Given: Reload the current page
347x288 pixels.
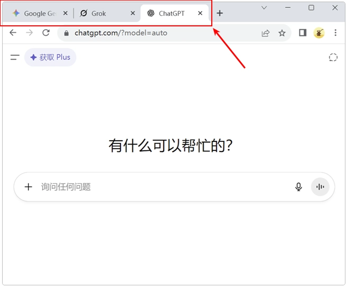Looking at the screenshot, I should (46, 33).
